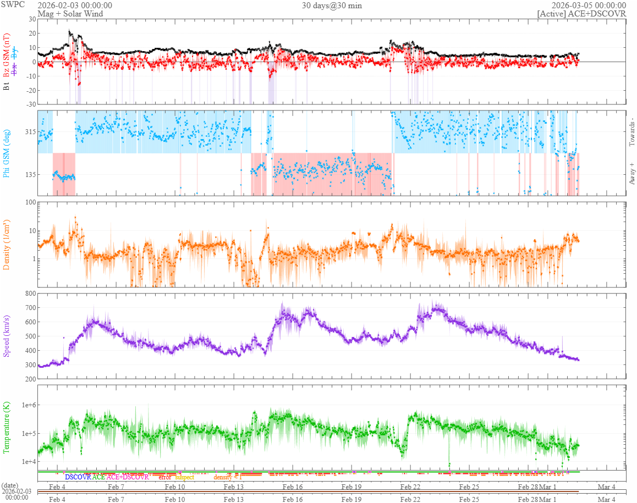Click the Mar 4 tick on the bottom axis
This screenshot has width=637, height=503.
607,499
